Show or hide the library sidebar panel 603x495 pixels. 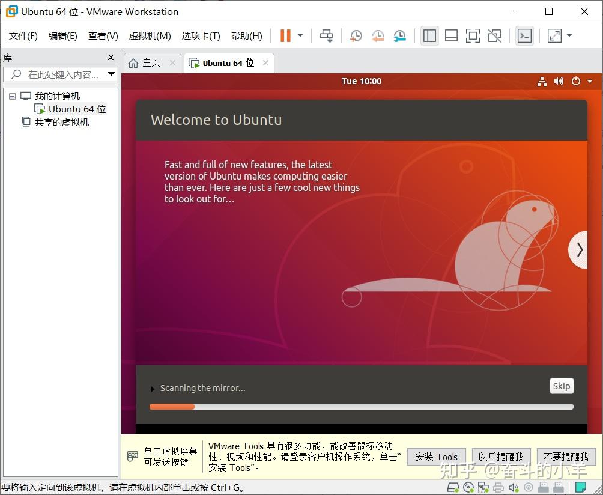click(x=429, y=35)
